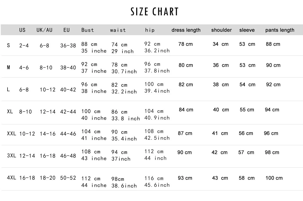Click the hip column header
Screen dimensions: 303x201
[x=150, y=30]
